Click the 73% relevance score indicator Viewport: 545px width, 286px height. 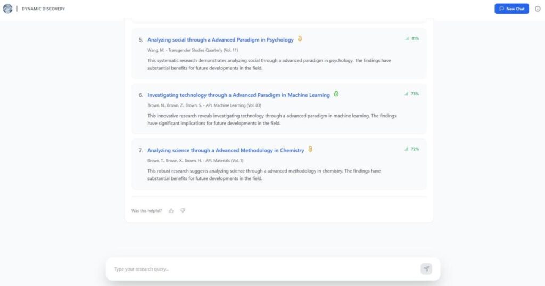click(412, 94)
